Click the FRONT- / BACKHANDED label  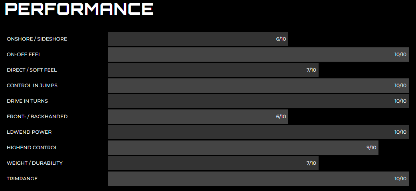tap(37, 117)
